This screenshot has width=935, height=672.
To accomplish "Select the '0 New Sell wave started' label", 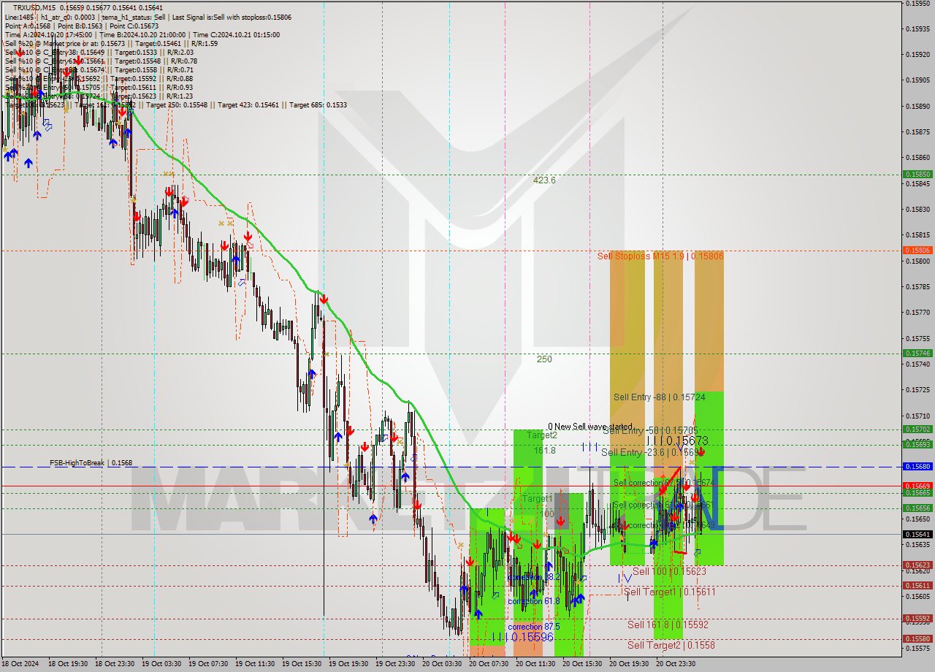I will (x=590, y=427).
